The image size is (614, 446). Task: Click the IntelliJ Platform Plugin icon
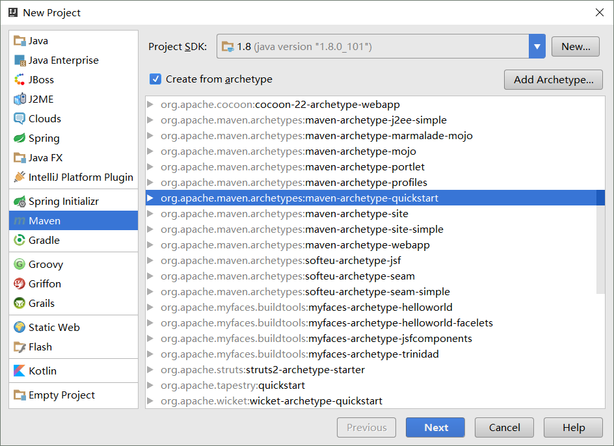tap(20, 177)
